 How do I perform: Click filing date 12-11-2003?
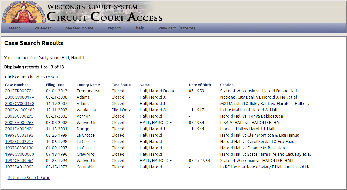point(57,110)
